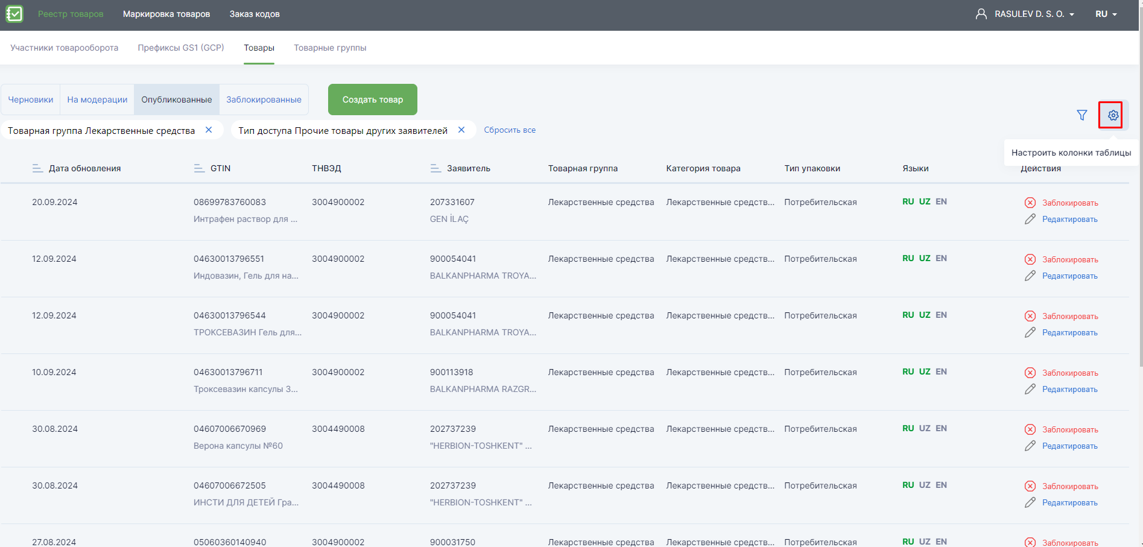Show the На модерации status tab
The image size is (1143, 547).
tap(97, 100)
